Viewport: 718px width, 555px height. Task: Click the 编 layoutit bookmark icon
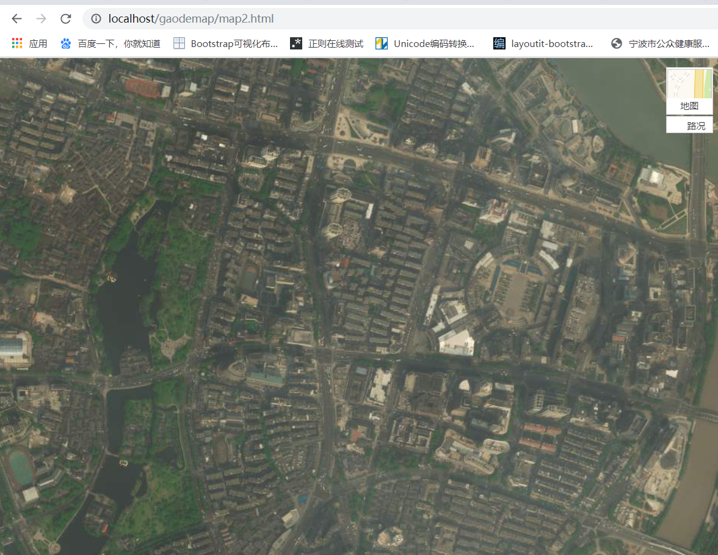499,43
